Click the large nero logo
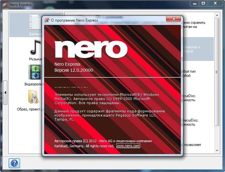Image resolution: width=225 pixels, height=172 pixels. click(x=91, y=49)
